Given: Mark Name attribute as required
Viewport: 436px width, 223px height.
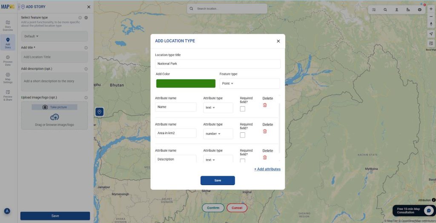Looking at the screenshot, I should (242, 109).
